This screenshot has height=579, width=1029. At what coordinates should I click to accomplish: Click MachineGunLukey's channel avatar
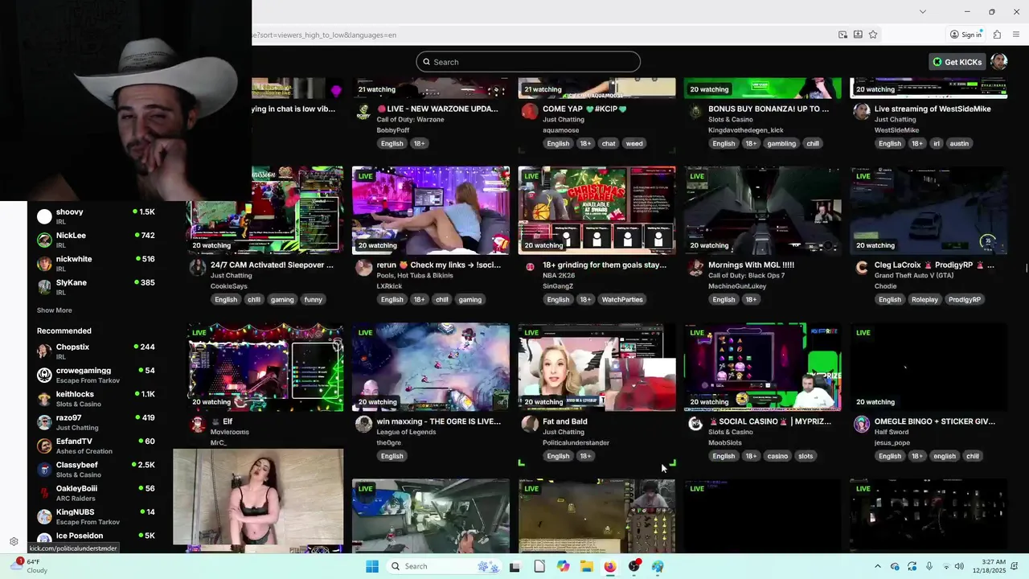[x=695, y=268]
